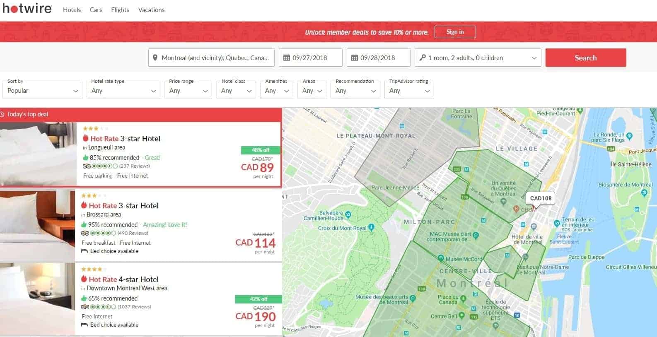657x337 pixels.
Task: Click the CAD108 price marker on map
Action: (x=541, y=198)
